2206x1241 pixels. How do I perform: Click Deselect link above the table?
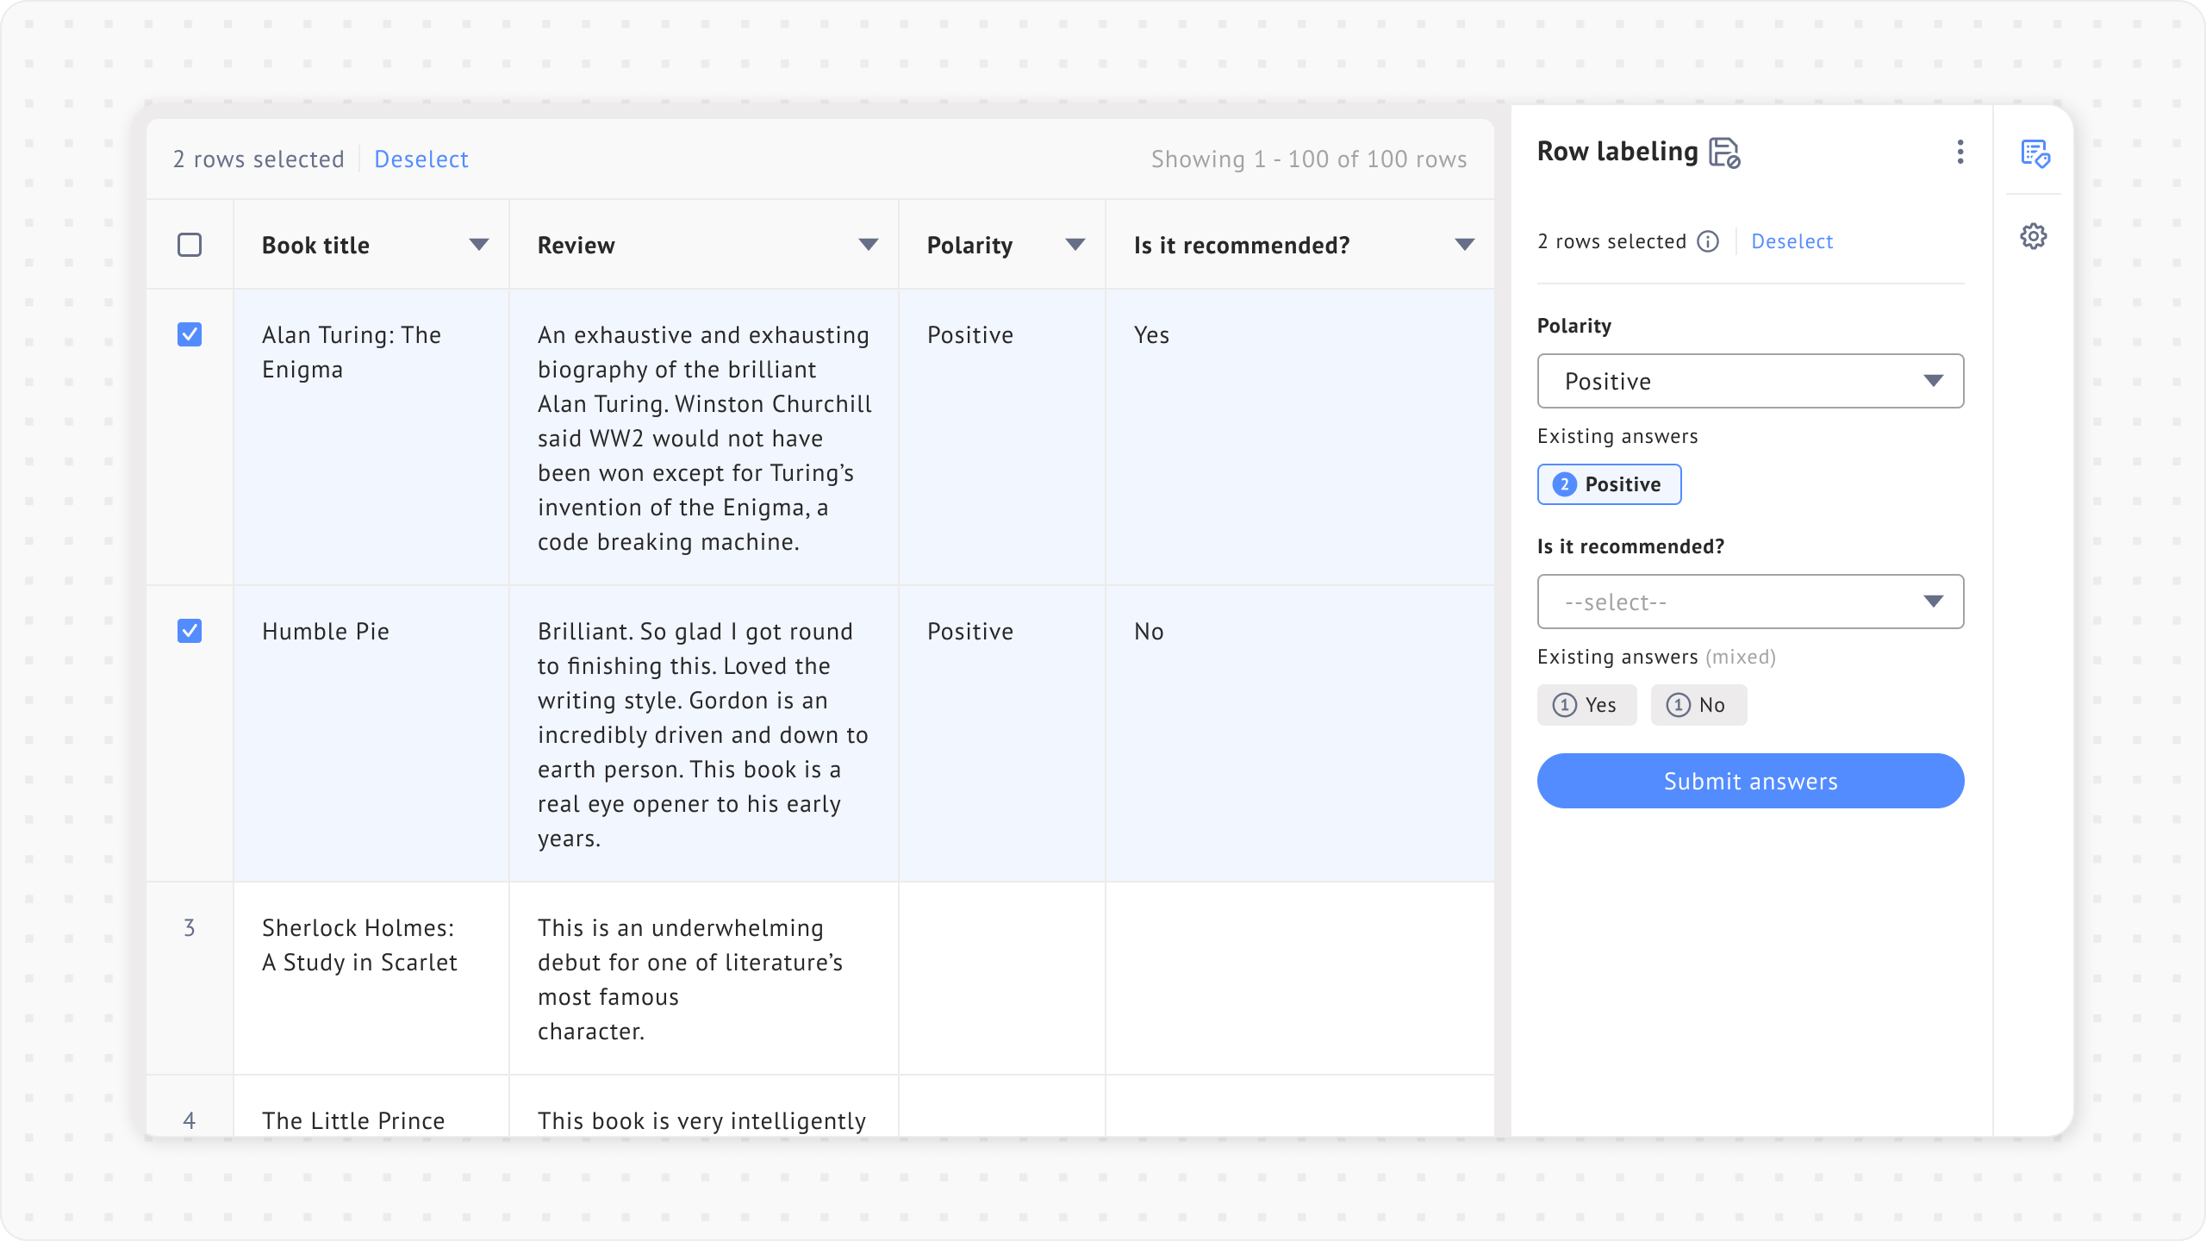(421, 159)
